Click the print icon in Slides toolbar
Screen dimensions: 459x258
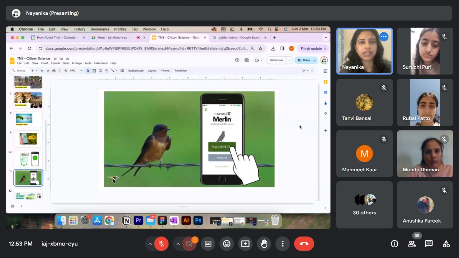54,71
